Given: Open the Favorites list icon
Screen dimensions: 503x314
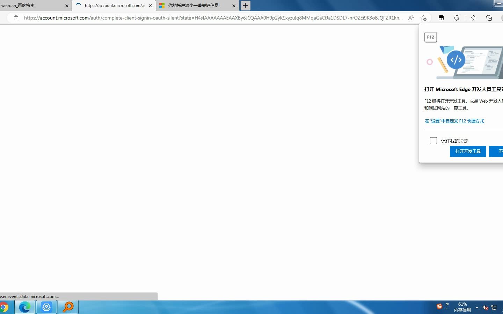Looking at the screenshot, I should click(x=474, y=18).
